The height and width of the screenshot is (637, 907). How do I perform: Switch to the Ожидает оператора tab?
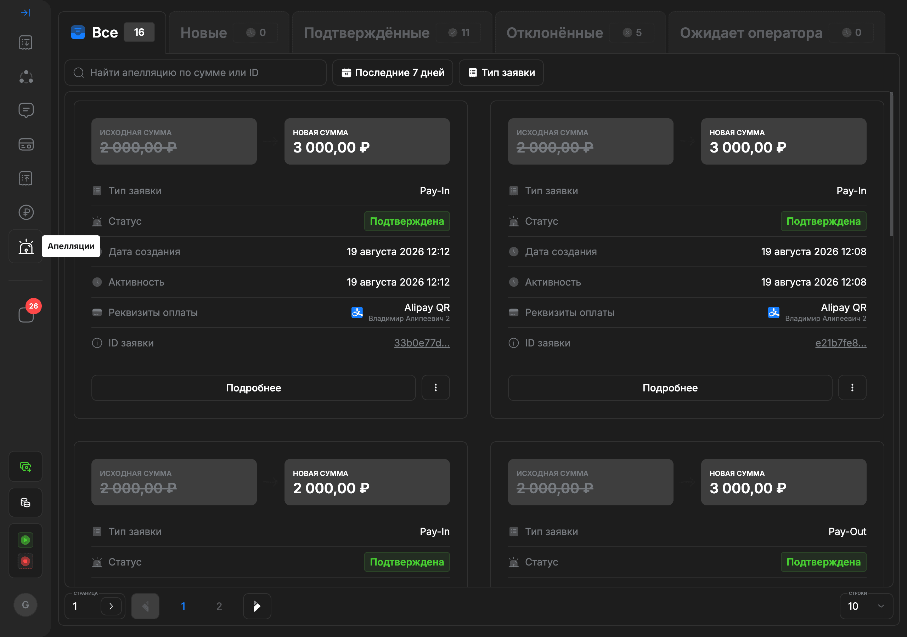point(777,32)
